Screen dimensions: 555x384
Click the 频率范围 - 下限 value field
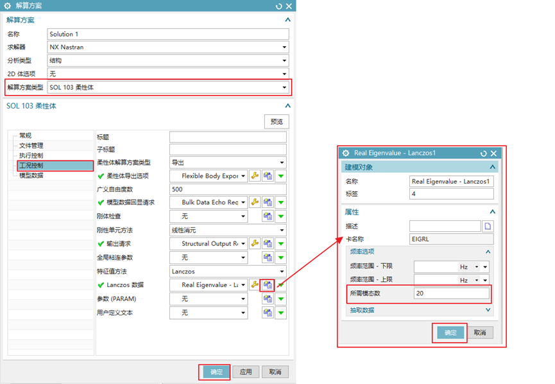tap(436, 266)
